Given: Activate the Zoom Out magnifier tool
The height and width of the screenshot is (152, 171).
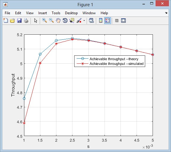Looking at the screenshot, I should (51, 20).
